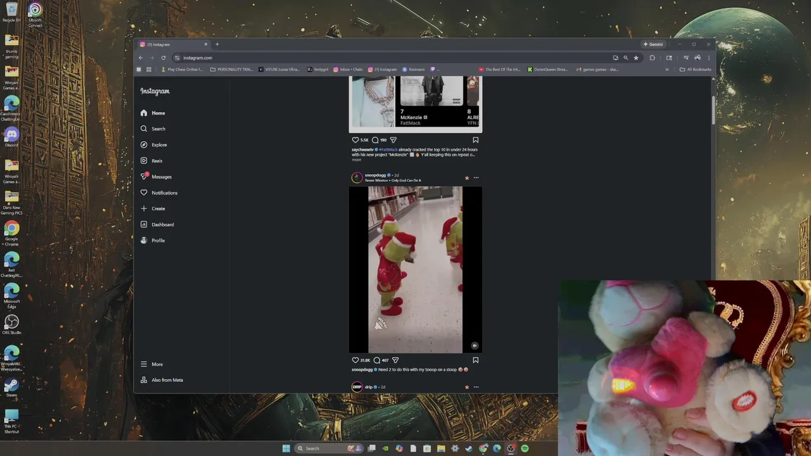The height and width of the screenshot is (456, 811).
Task: Open the #FattMack hashtag link
Action: pos(388,149)
